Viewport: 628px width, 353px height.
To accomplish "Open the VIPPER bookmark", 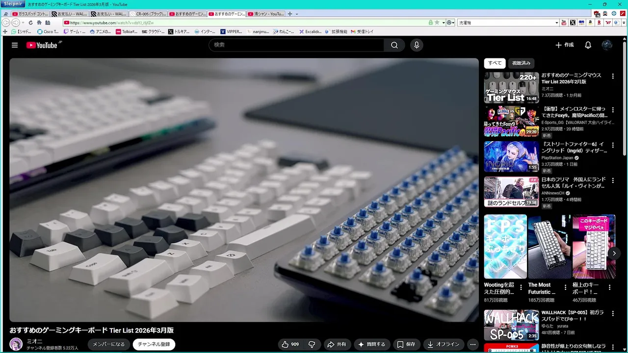I will coord(231,31).
